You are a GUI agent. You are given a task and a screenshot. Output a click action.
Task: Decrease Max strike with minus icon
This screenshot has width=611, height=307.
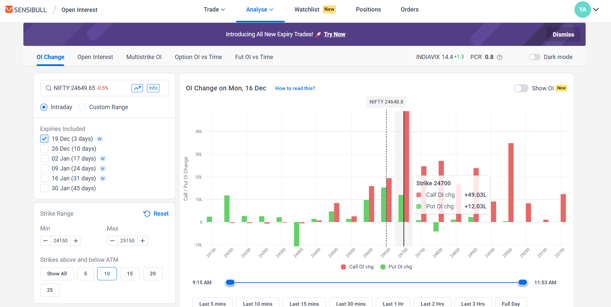[x=112, y=241]
